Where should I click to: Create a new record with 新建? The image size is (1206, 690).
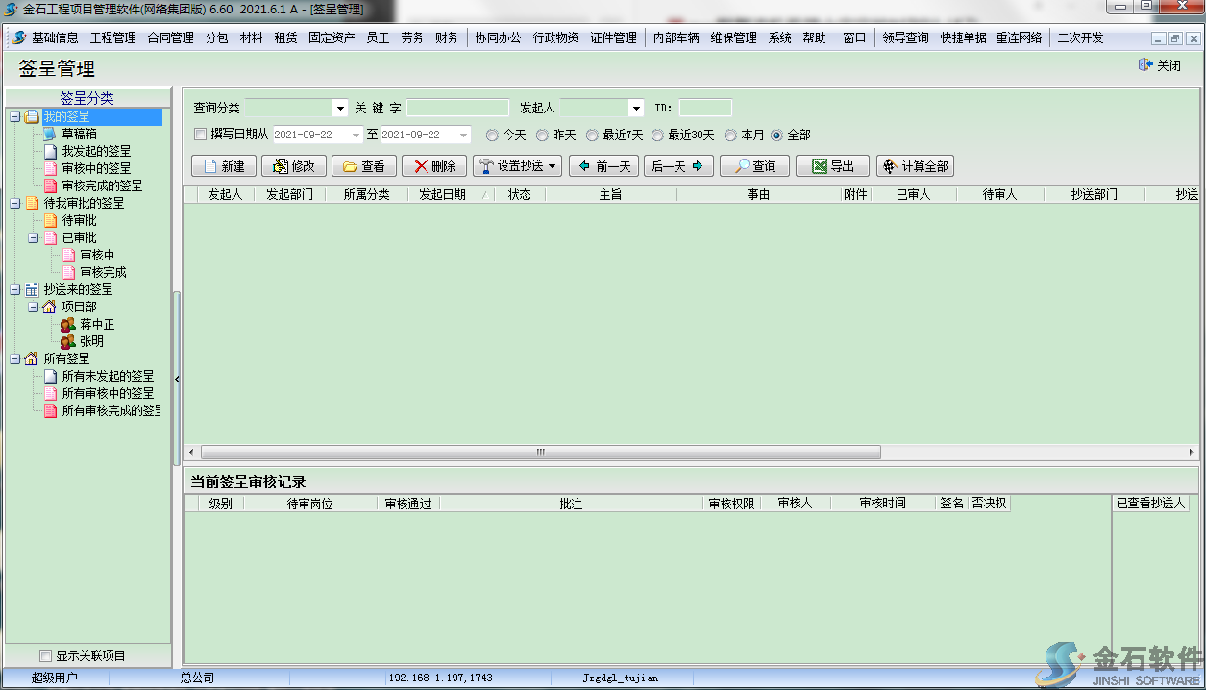(x=222, y=165)
